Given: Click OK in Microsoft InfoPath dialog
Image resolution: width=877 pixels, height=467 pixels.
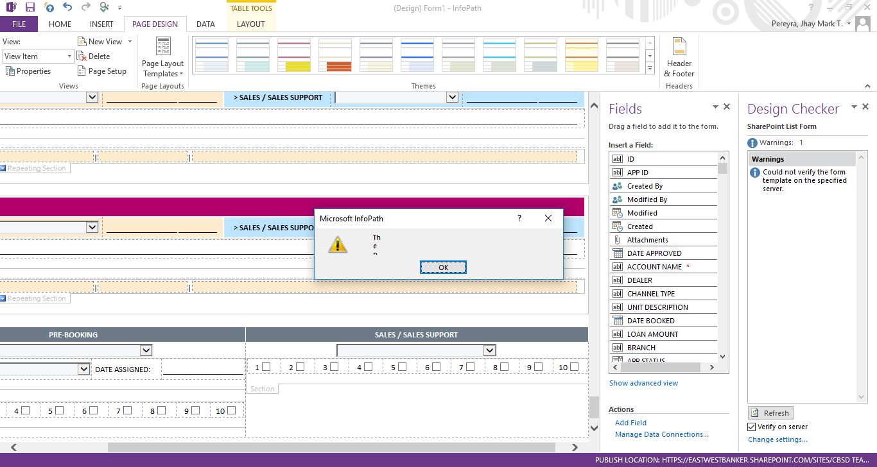Looking at the screenshot, I should [x=443, y=267].
